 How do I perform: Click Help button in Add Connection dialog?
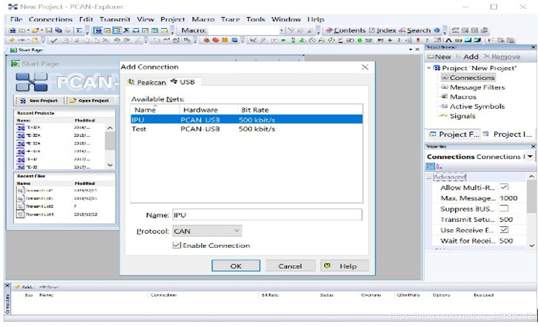click(x=344, y=266)
